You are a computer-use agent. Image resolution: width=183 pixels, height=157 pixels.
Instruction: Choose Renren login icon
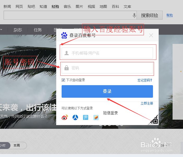tap(75, 117)
